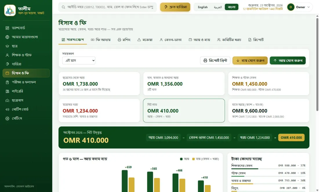This screenshot has width=319, height=192.
Task: Click globe icon for আমার মাদ্রাসাগুলো
Action: coord(7,37)
